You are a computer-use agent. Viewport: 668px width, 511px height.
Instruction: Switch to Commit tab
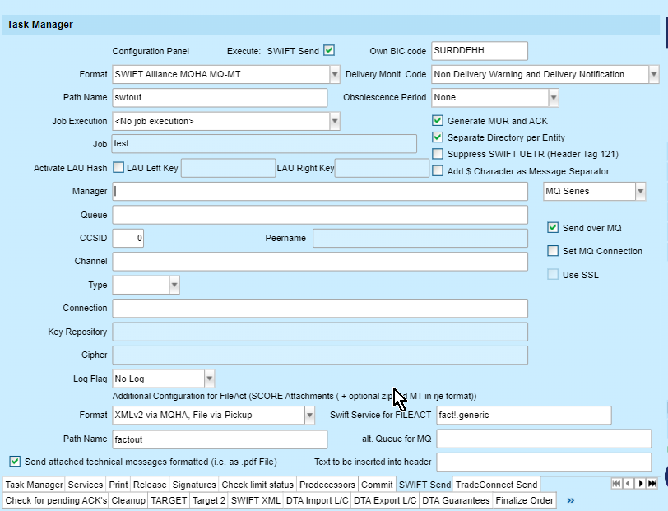(x=377, y=485)
